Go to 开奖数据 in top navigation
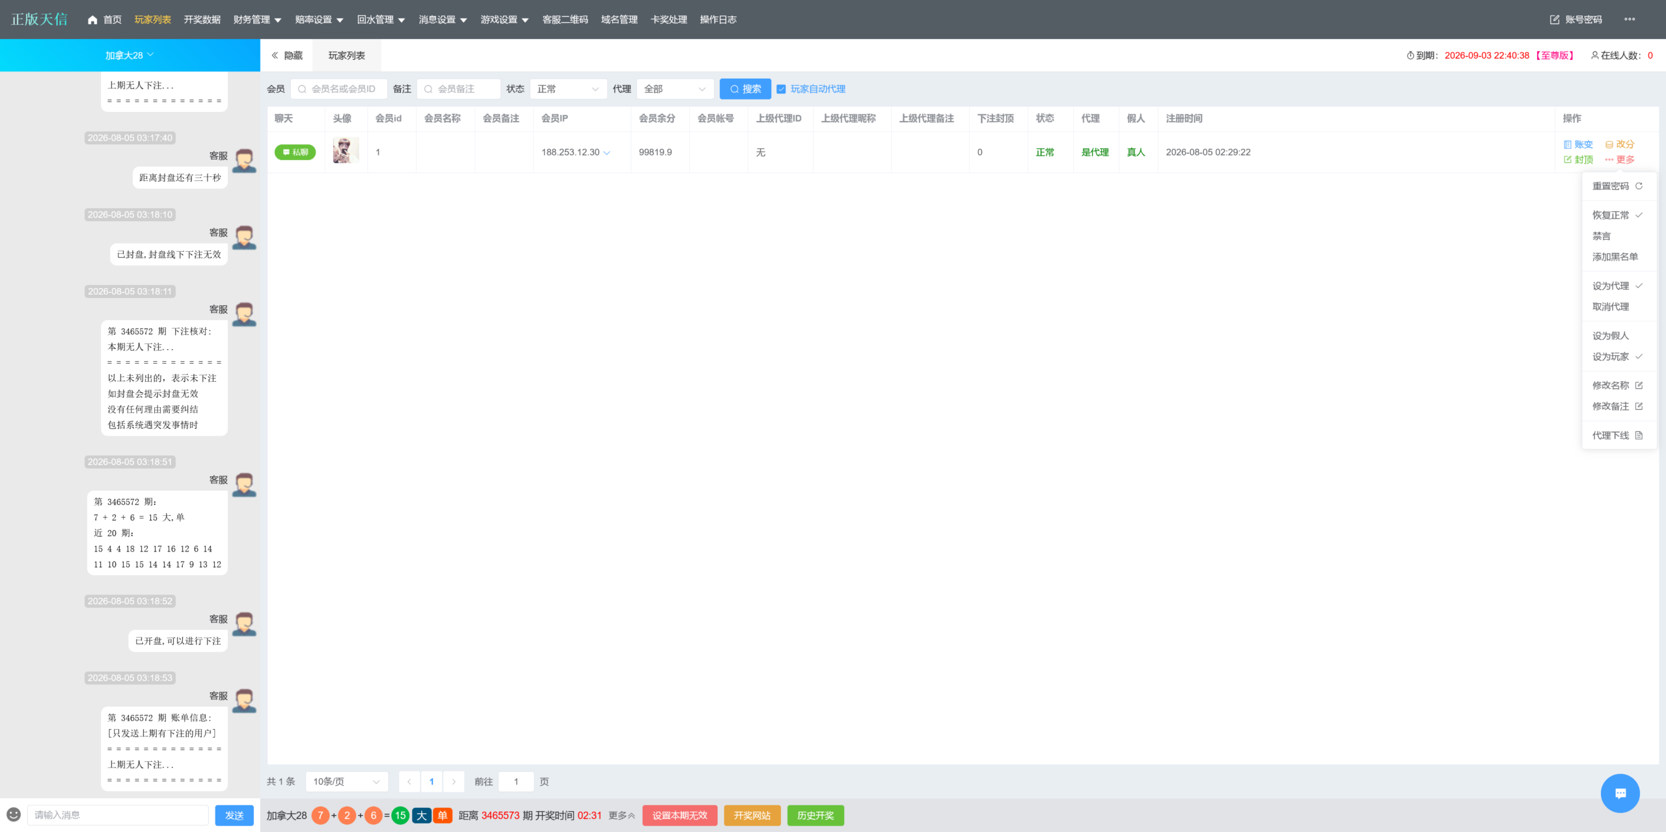 pyautogui.click(x=202, y=20)
